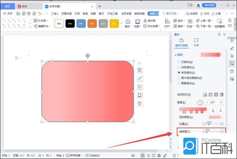Viewport: 237px width, 159px height.
Task: Click the 未保存 status button
Action: [x=192, y=14]
